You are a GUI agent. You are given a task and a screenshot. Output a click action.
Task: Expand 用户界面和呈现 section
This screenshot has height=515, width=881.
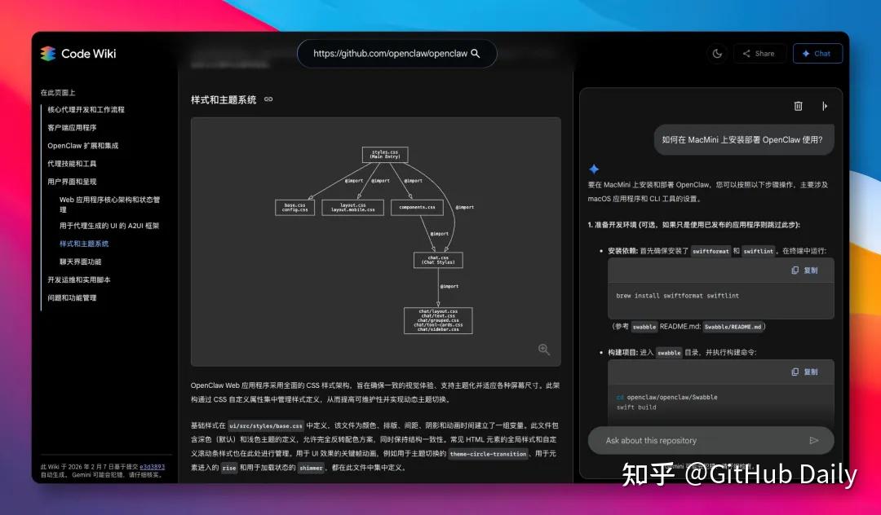coord(72,182)
